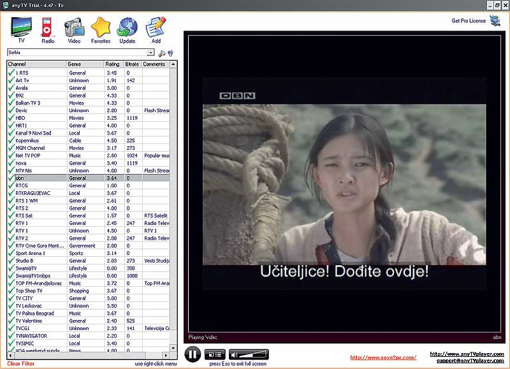Select the Top Shop TV channel

click(88, 291)
